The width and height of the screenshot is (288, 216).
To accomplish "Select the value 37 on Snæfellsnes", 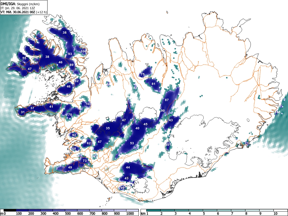I will [x=32, y=108].
